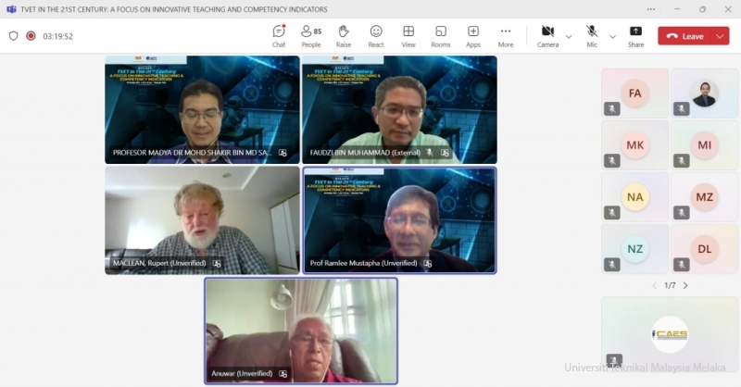The height and width of the screenshot is (387, 741).
Task: Click the shield security icon
Action: click(x=13, y=36)
